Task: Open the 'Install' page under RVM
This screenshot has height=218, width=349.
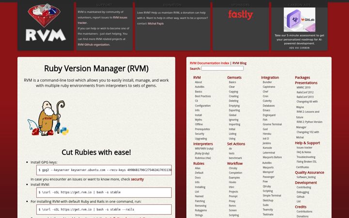Action: coord(198,115)
